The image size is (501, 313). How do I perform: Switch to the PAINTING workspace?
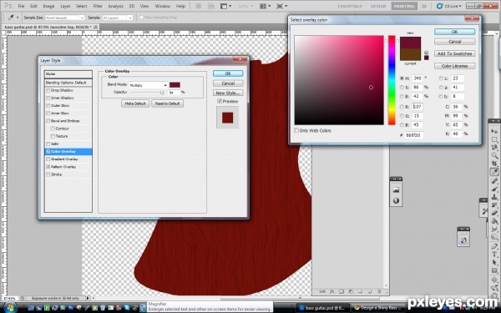click(x=404, y=6)
